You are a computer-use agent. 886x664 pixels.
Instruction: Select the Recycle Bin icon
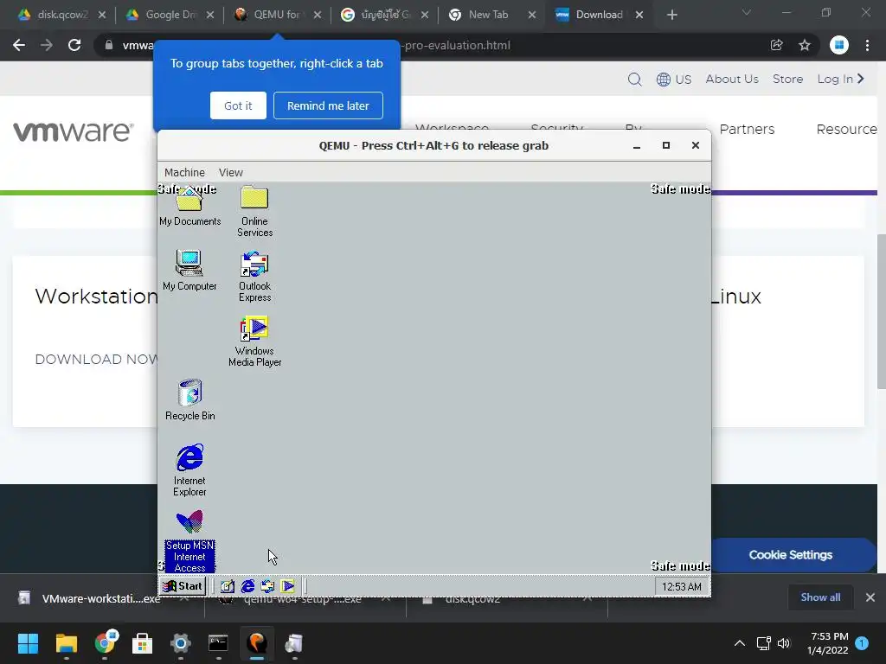click(x=189, y=400)
